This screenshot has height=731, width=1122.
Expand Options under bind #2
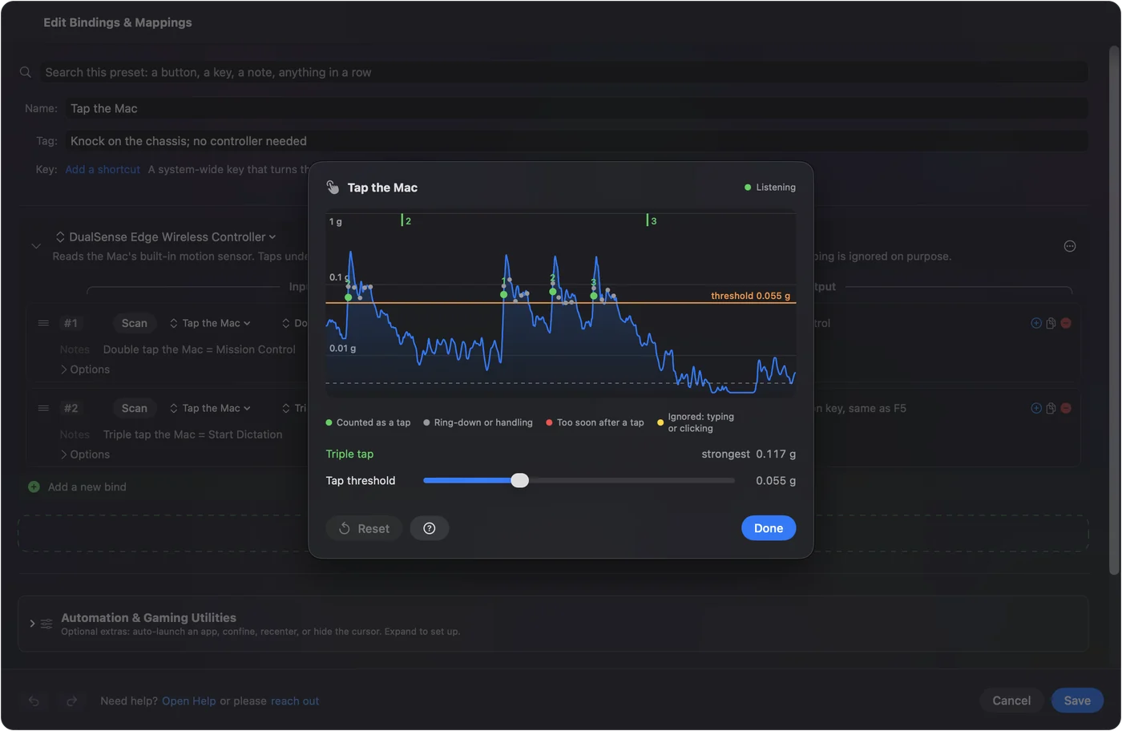pos(85,454)
